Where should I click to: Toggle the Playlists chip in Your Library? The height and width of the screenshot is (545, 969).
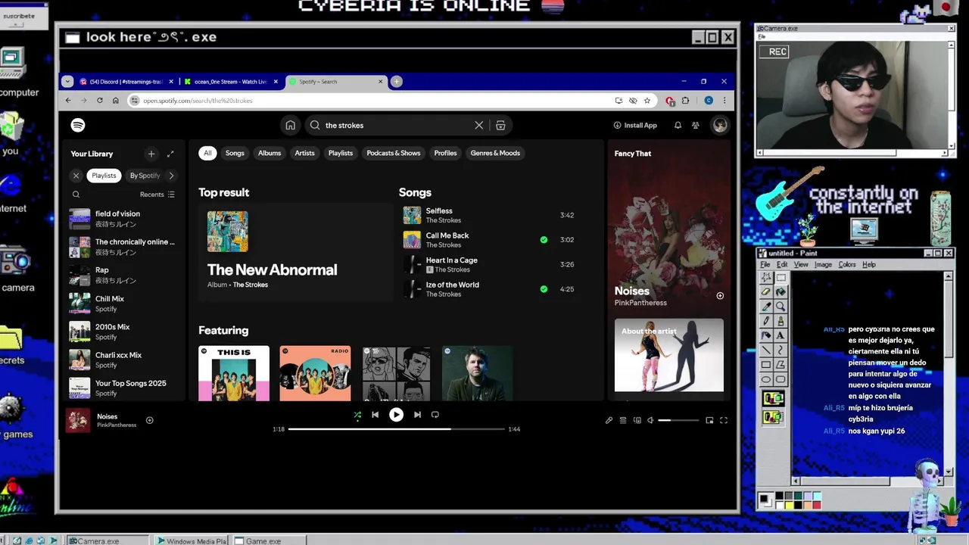click(104, 176)
